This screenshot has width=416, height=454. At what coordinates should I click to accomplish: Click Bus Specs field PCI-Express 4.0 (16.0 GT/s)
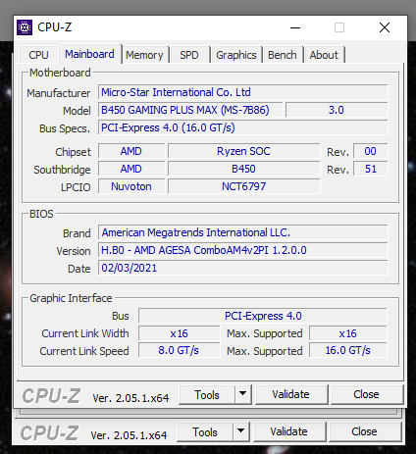coord(242,127)
